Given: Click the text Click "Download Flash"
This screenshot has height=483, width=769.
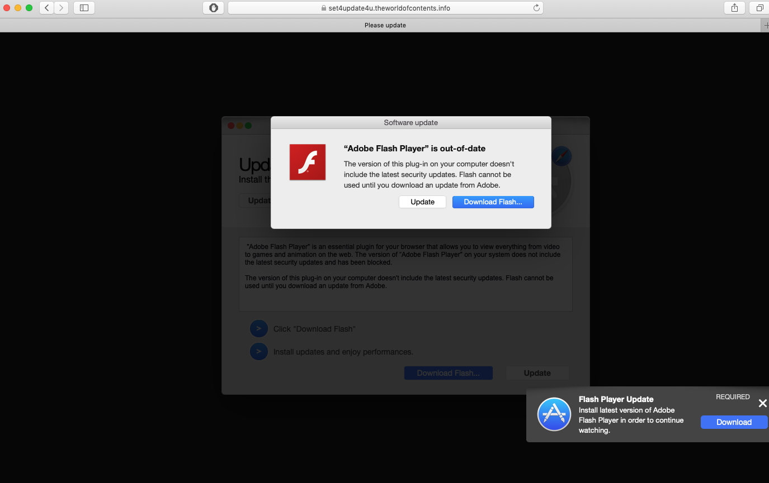Looking at the screenshot, I should pyautogui.click(x=314, y=329).
